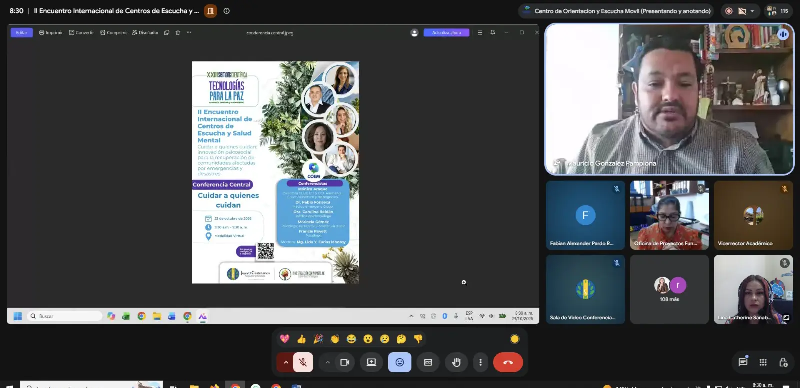Open the activities grid icon
Viewport: 800px width, 388px height.
pos(763,362)
